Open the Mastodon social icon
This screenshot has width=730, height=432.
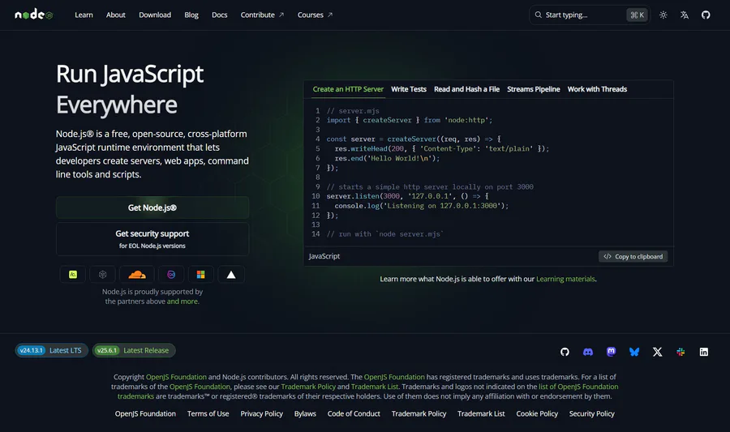click(612, 352)
